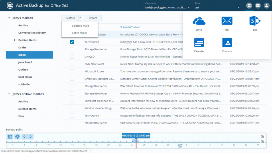Image resolution: width=272 pixels, height=153 pixels.
Task: Click the timeline at day 16
Action: tap(84, 144)
